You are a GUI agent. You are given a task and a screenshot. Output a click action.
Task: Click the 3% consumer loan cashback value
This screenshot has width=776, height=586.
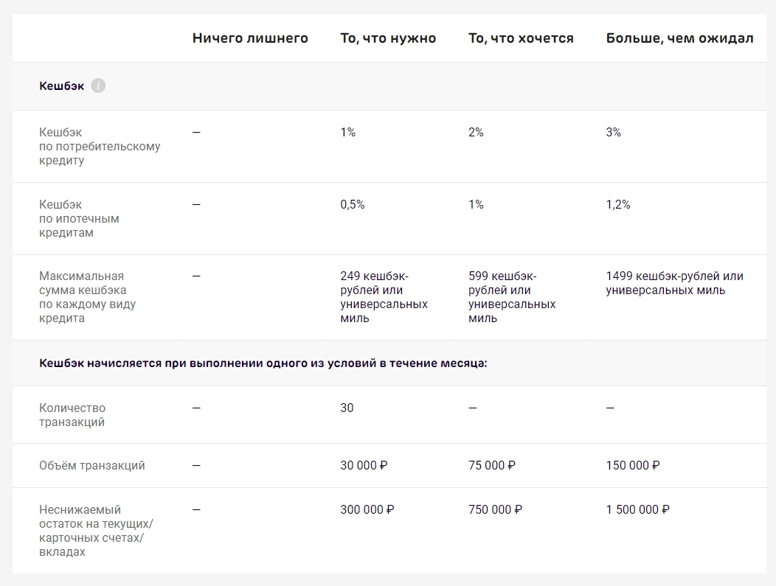(614, 133)
